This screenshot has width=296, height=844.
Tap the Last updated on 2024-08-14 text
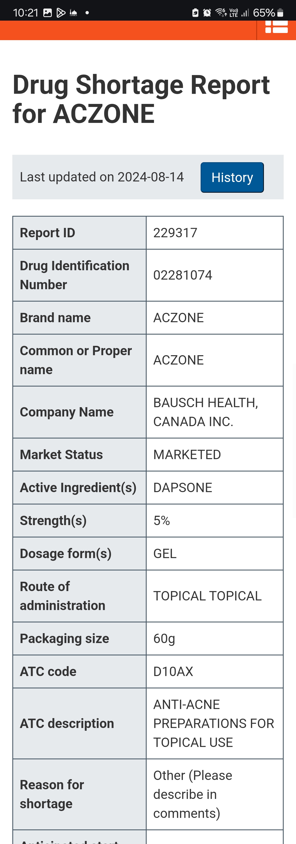tap(102, 177)
